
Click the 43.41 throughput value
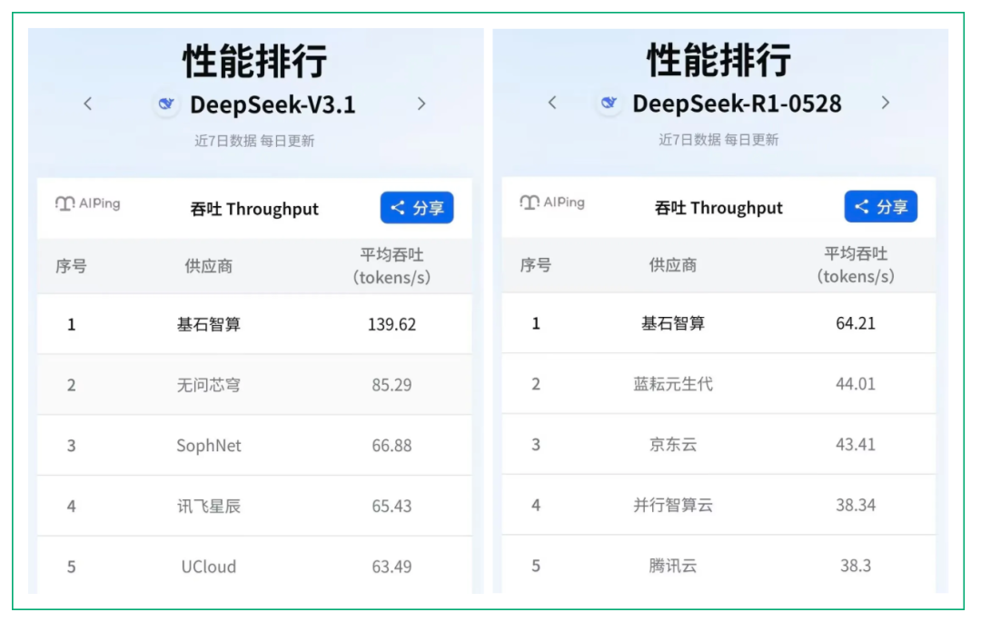(x=856, y=444)
